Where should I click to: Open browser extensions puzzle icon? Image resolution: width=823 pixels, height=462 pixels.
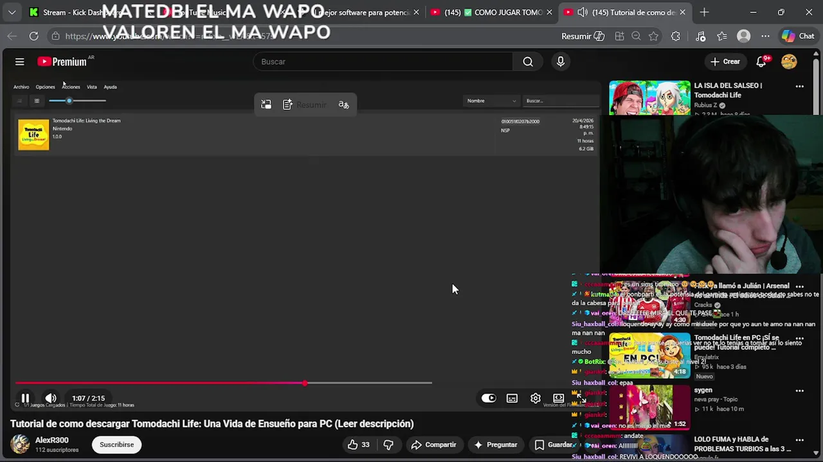pyautogui.click(x=675, y=37)
